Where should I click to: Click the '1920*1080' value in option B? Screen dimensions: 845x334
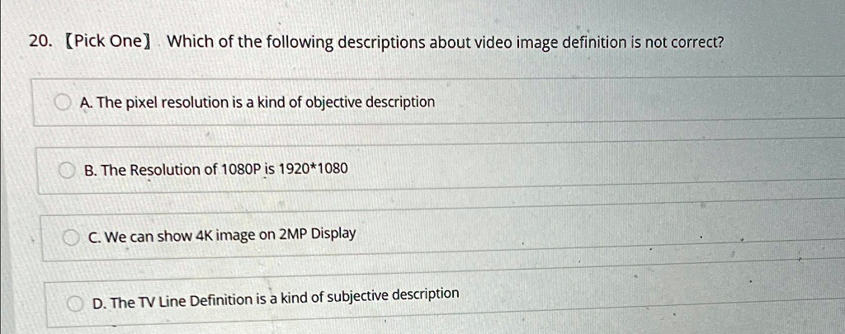click(314, 168)
